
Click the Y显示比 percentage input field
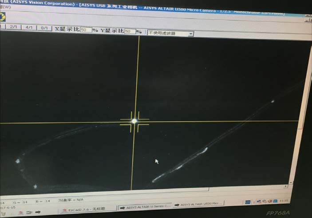[130, 32]
